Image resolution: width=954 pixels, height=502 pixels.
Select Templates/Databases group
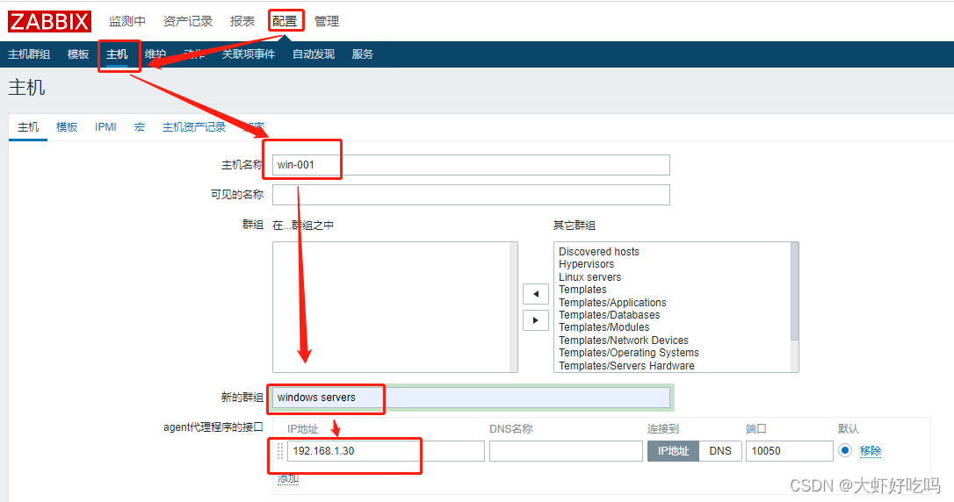[x=610, y=315]
